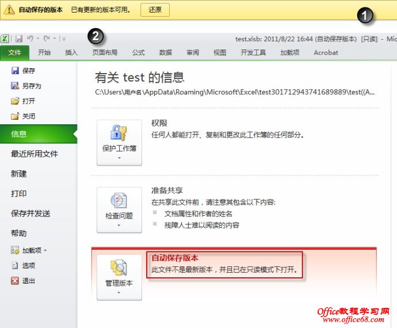
Task: Click the lock and key 保护工作簿 icon
Action: (119, 133)
